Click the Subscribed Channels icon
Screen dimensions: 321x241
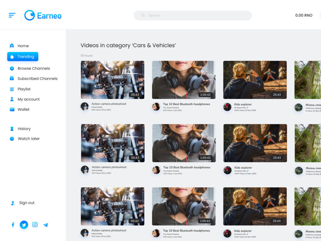click(12, 78)
